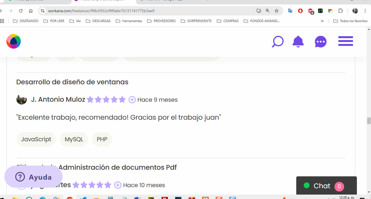Select the JavaScript skill tag

pyautogui.click(x=36, y=139)
